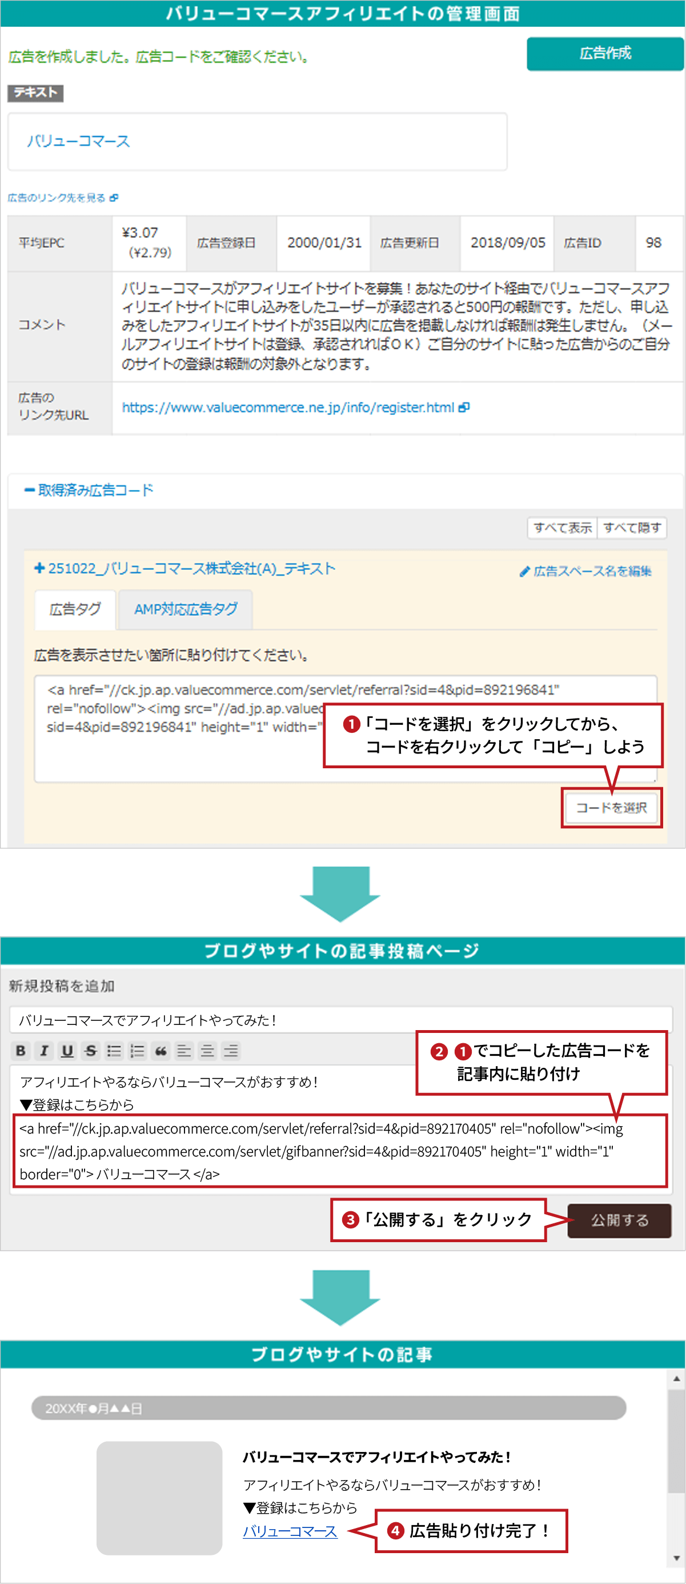The height and width of the screenshot is (1584, 686).
Task: Click the 20XX年●月▲▲日 date bar
Action: tap(329, 1408)
